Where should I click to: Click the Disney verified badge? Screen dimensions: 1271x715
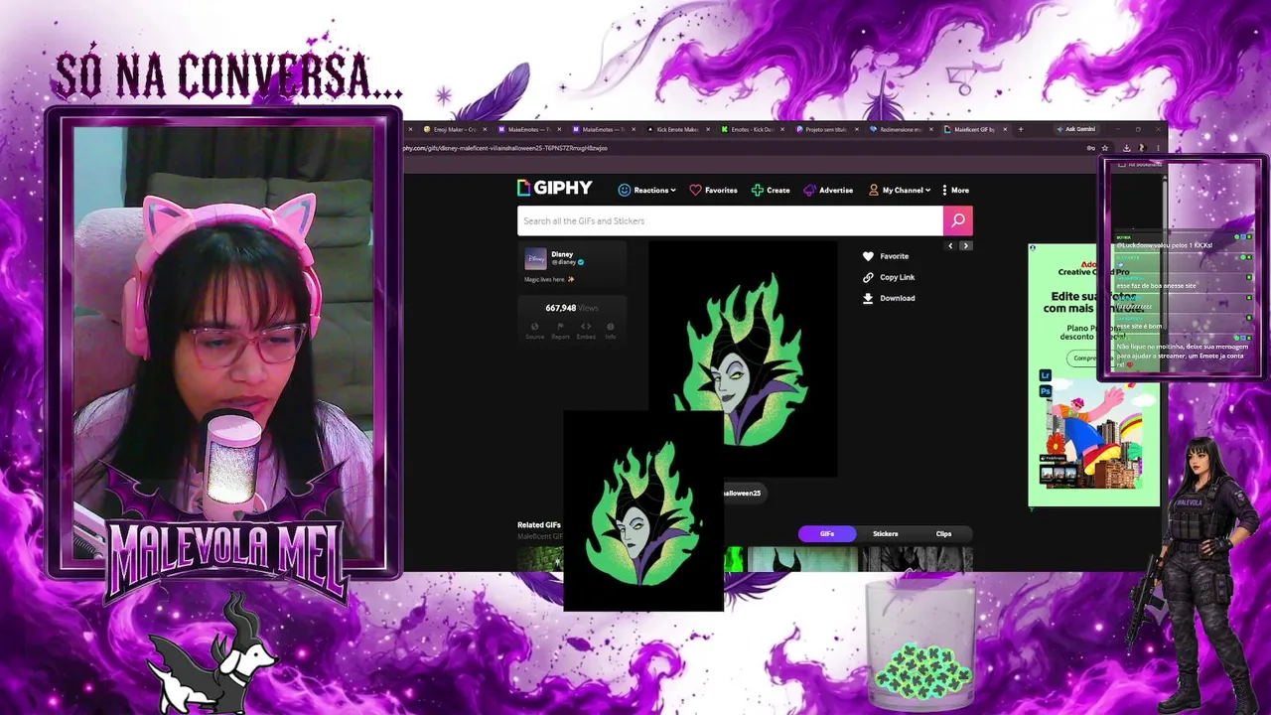tap(581, 262)
